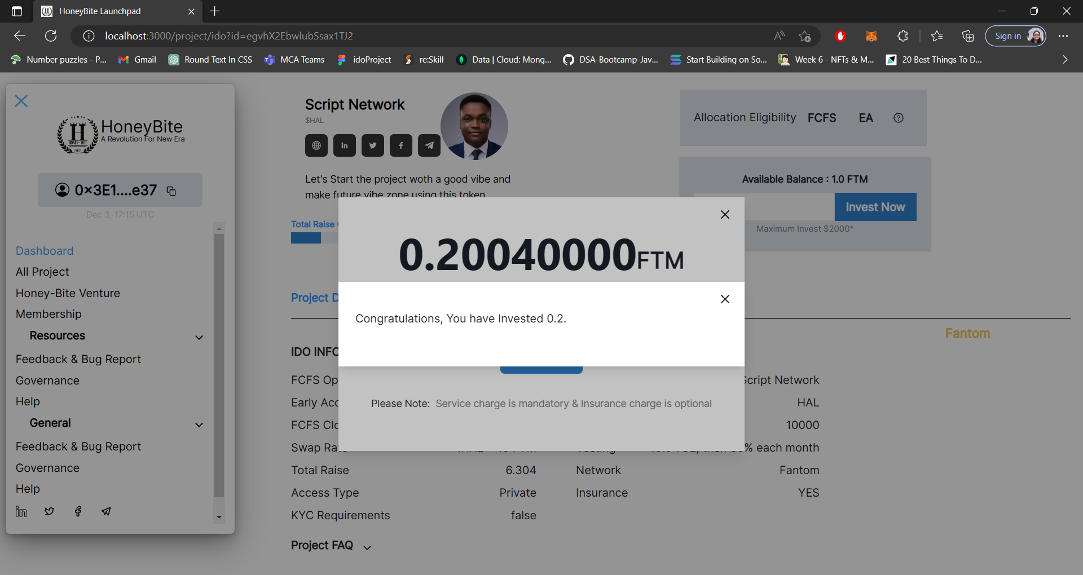Expand the General section chevron
The image size is (1083, 575).
pyautogui.click(x=199, y=424)
